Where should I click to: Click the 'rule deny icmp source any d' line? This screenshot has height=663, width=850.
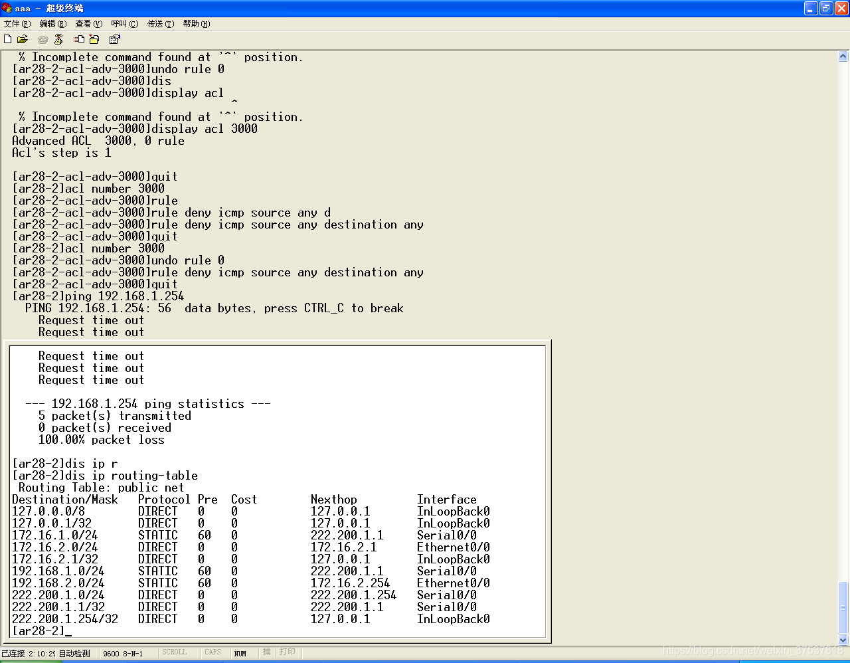point(171,213)
